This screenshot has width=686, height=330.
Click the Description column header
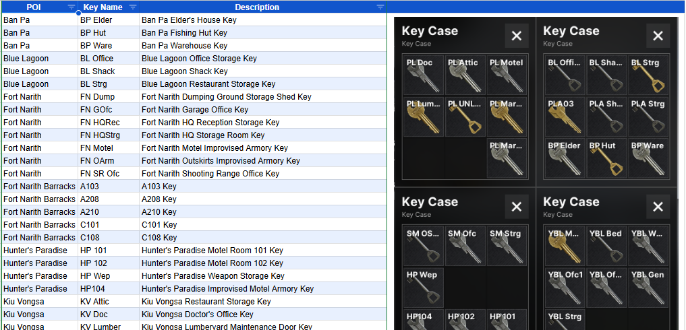point(263,7)
